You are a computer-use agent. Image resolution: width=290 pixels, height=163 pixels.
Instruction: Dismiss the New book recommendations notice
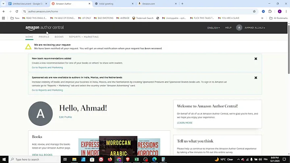[256, 59]
